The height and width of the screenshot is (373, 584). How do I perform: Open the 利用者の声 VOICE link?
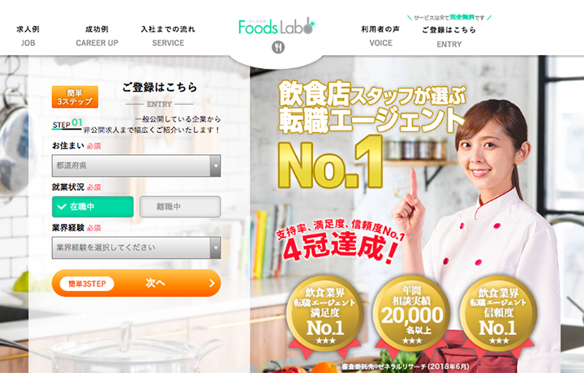point(380,36)
